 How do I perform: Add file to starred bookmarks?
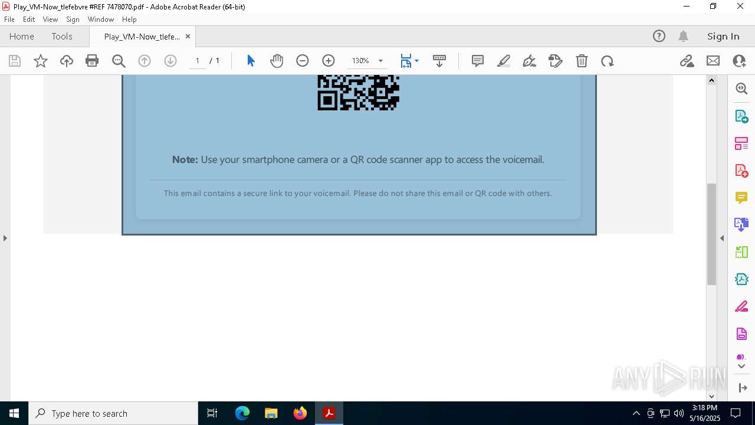(x=41, y=61)
